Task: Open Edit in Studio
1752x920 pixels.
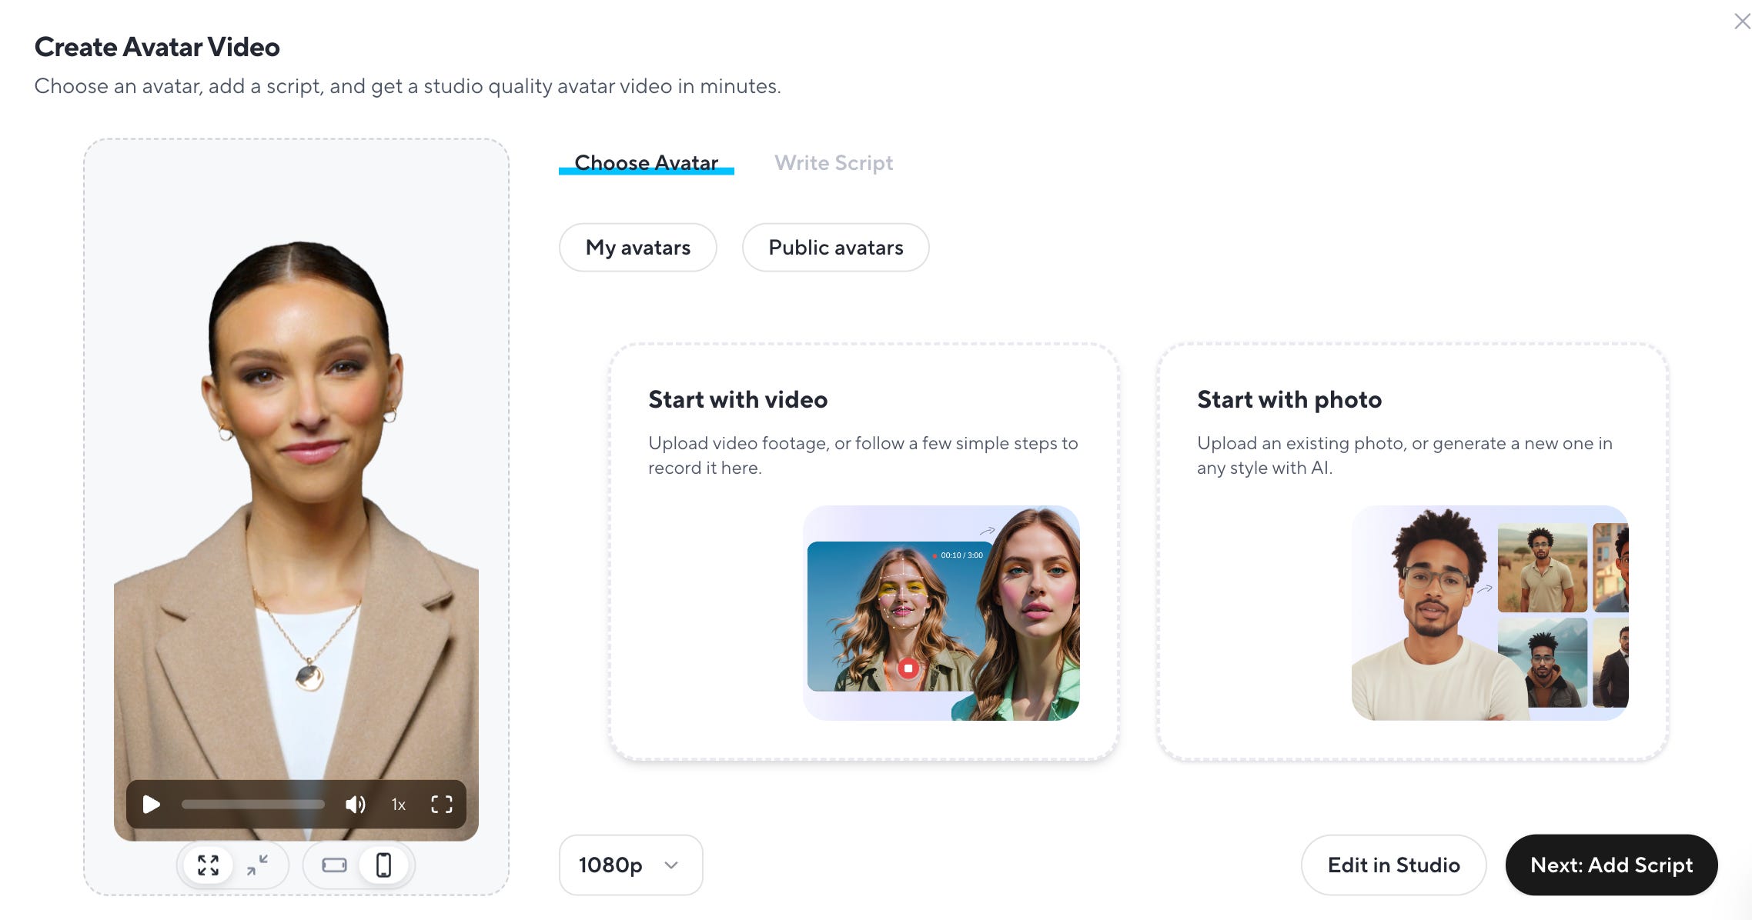Action: (1393, 865)
